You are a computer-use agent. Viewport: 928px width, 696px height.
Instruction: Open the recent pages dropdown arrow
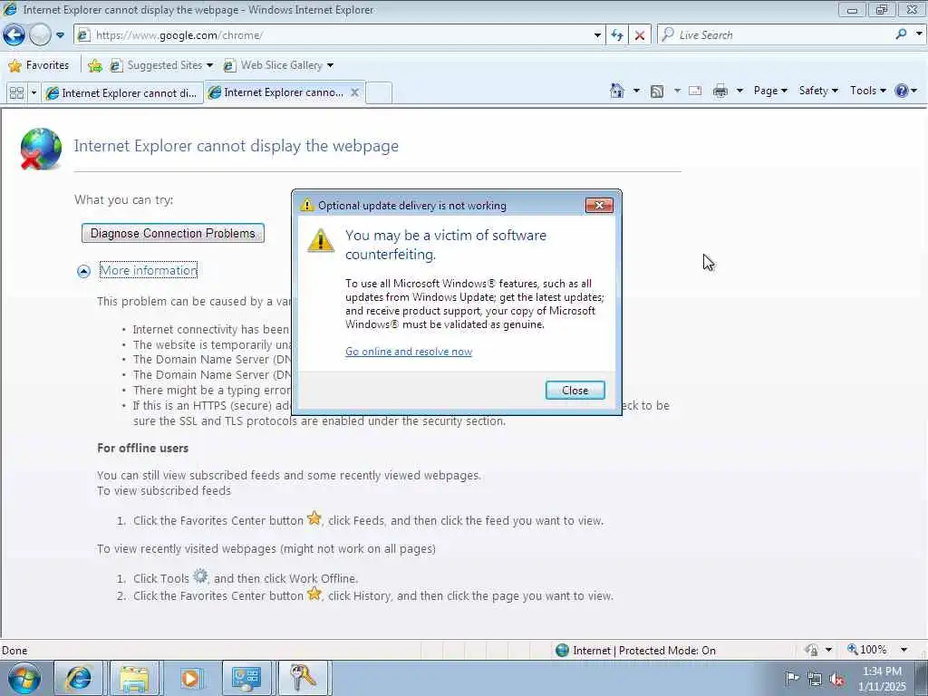(x=61, y=35)
